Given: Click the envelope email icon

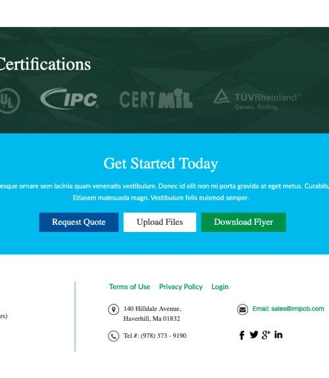Looking at the screenshot, I should click(242, 309).
